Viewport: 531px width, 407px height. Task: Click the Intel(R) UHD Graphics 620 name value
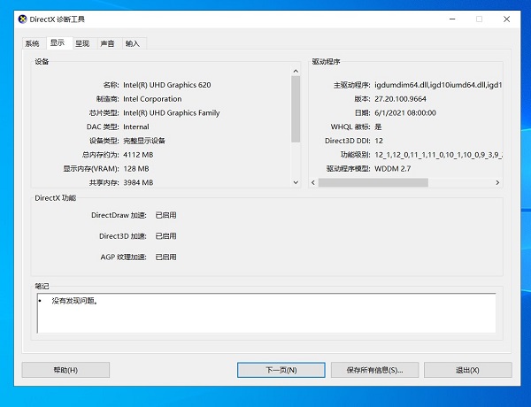(x=166, y=85)
